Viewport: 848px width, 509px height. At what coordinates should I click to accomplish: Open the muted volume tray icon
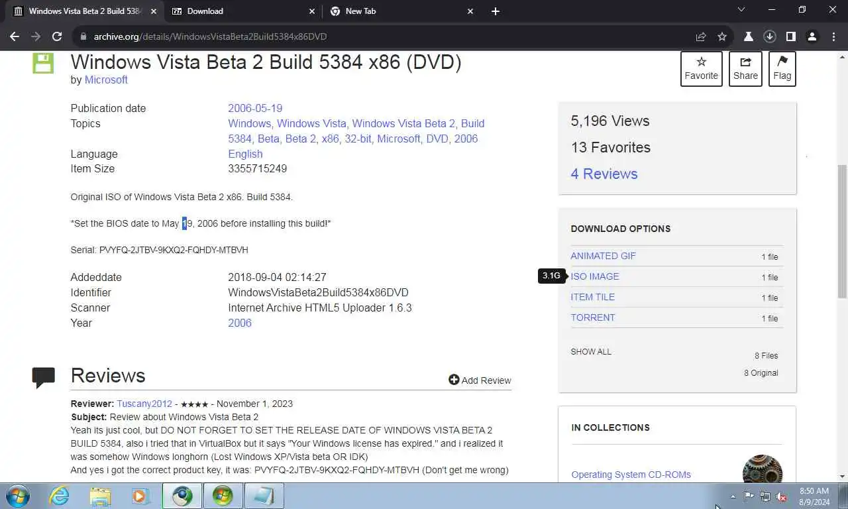[782, 496]
